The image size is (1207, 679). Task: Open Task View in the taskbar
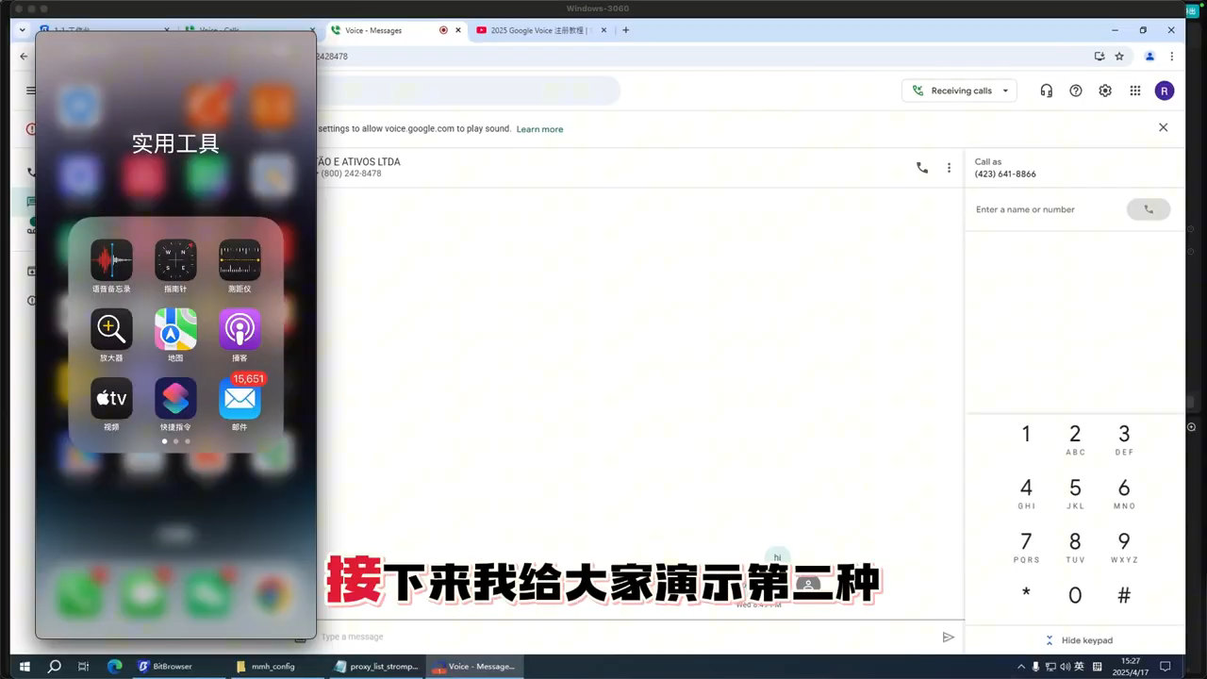coord(84,666)
